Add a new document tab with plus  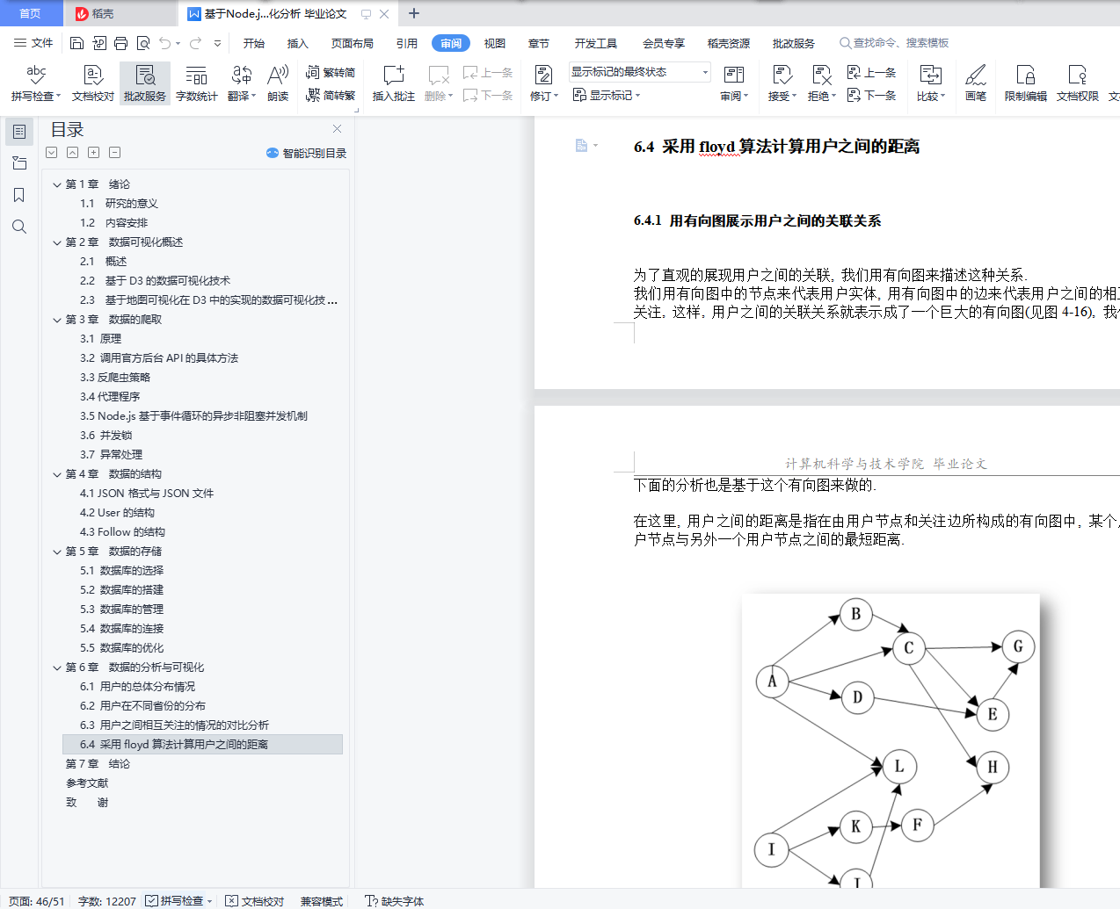click(414, 13)
